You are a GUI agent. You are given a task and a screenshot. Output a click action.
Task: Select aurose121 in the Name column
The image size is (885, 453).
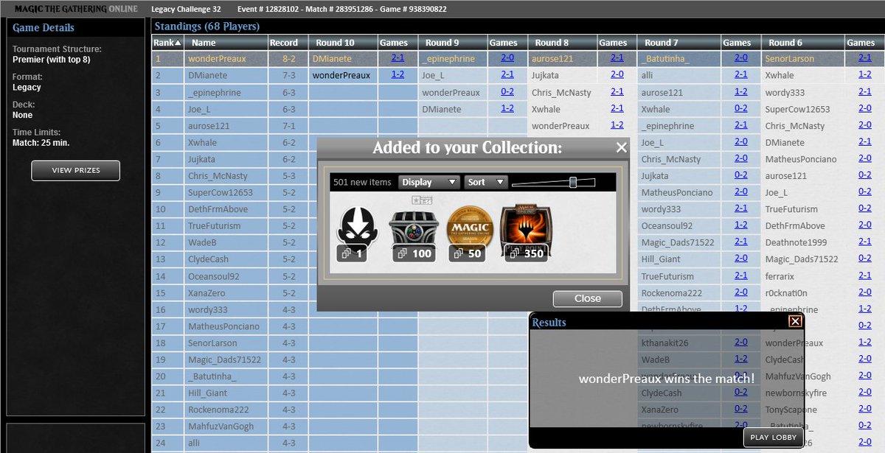pos(209,126)
